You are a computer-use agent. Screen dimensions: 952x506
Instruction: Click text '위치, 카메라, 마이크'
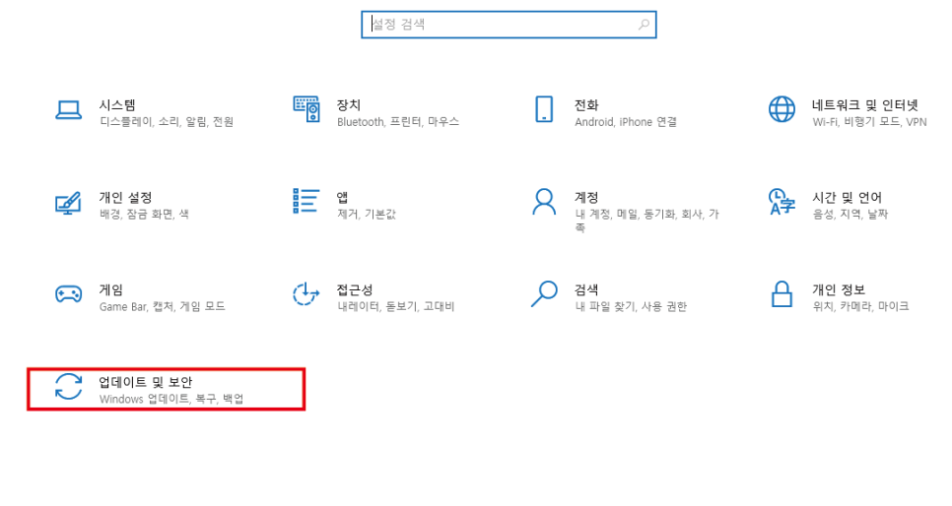pos(861,306)
